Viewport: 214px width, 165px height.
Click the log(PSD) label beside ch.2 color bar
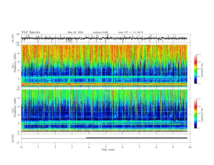(x=202, y=115)
